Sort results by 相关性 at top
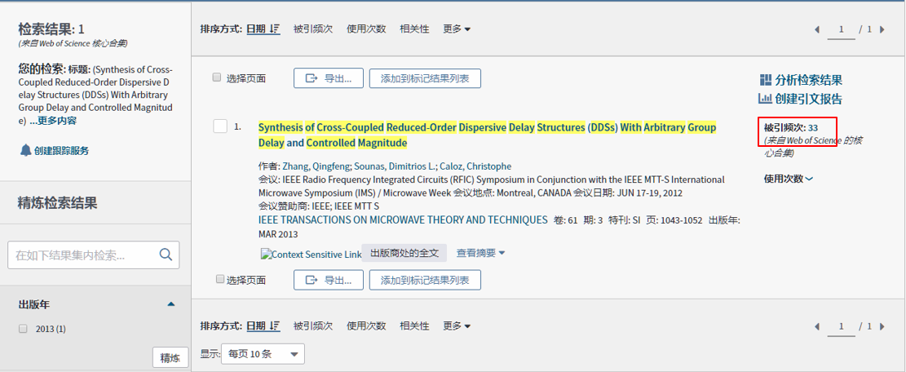 [x=414, y=29]
